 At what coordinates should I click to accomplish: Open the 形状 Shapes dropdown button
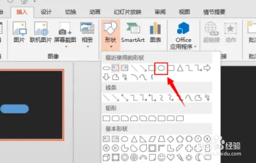coord(111,35)
